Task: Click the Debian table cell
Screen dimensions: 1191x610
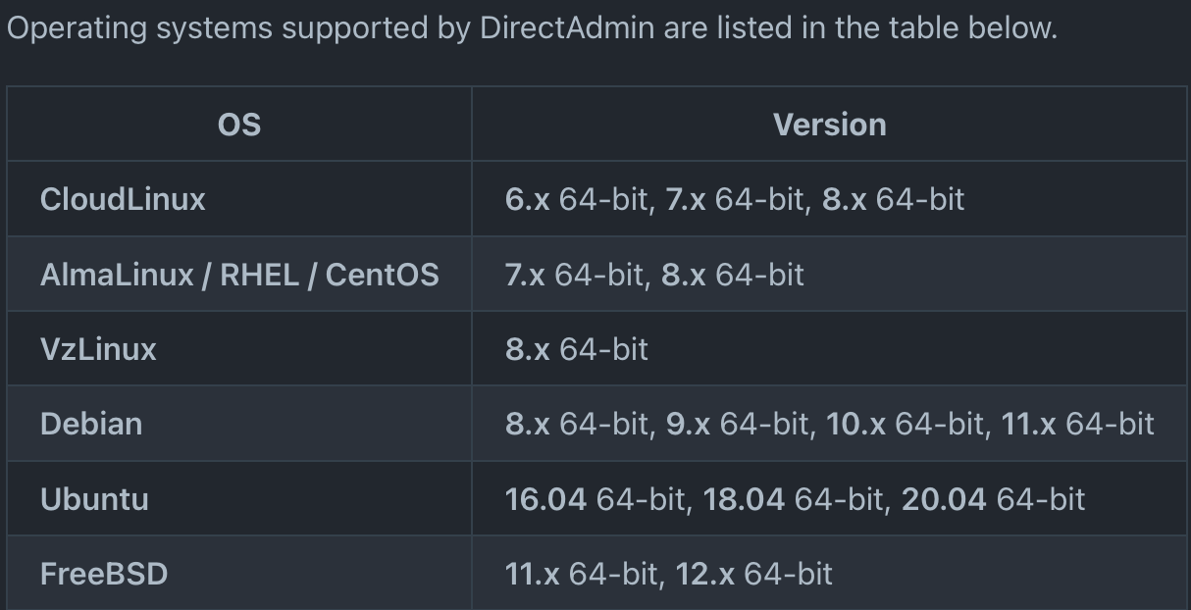Action: tap(239, 424)
